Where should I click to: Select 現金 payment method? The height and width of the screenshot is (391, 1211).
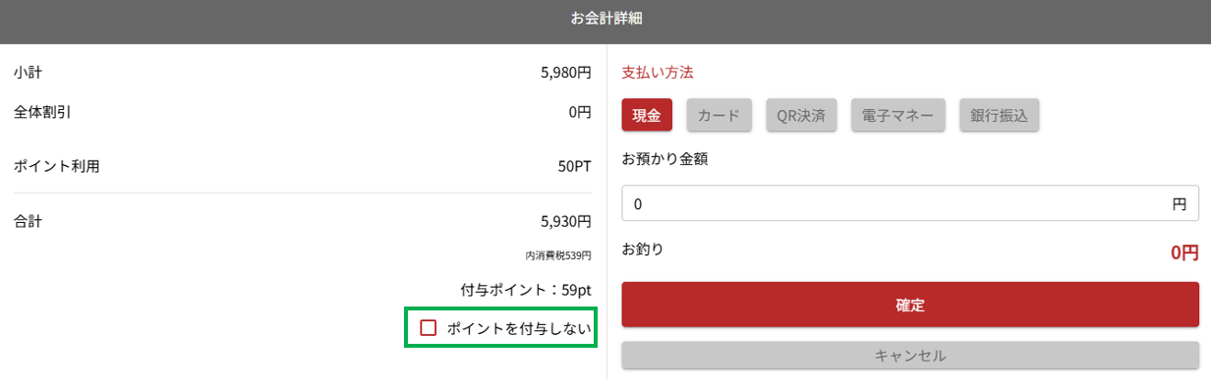(647, 115)
